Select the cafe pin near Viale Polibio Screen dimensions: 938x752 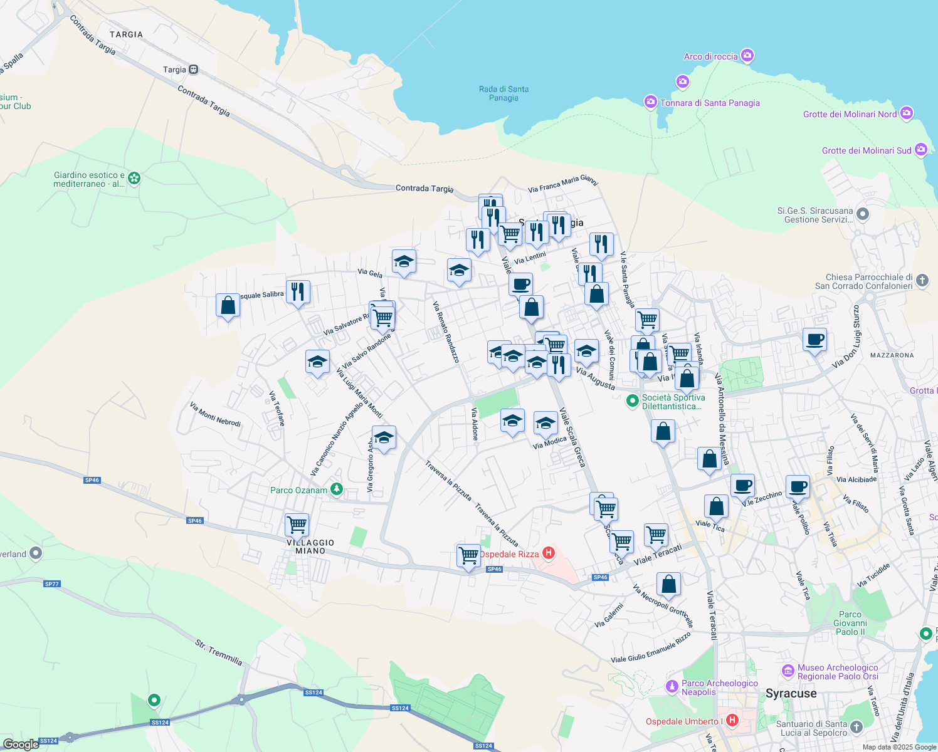(798, 487)
